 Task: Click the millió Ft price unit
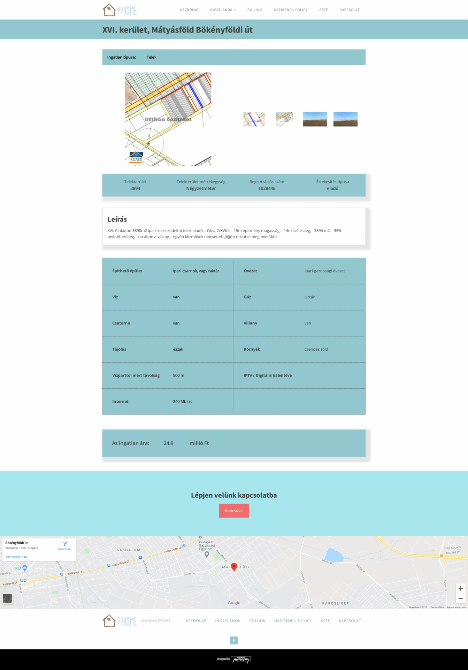point(199,443)
